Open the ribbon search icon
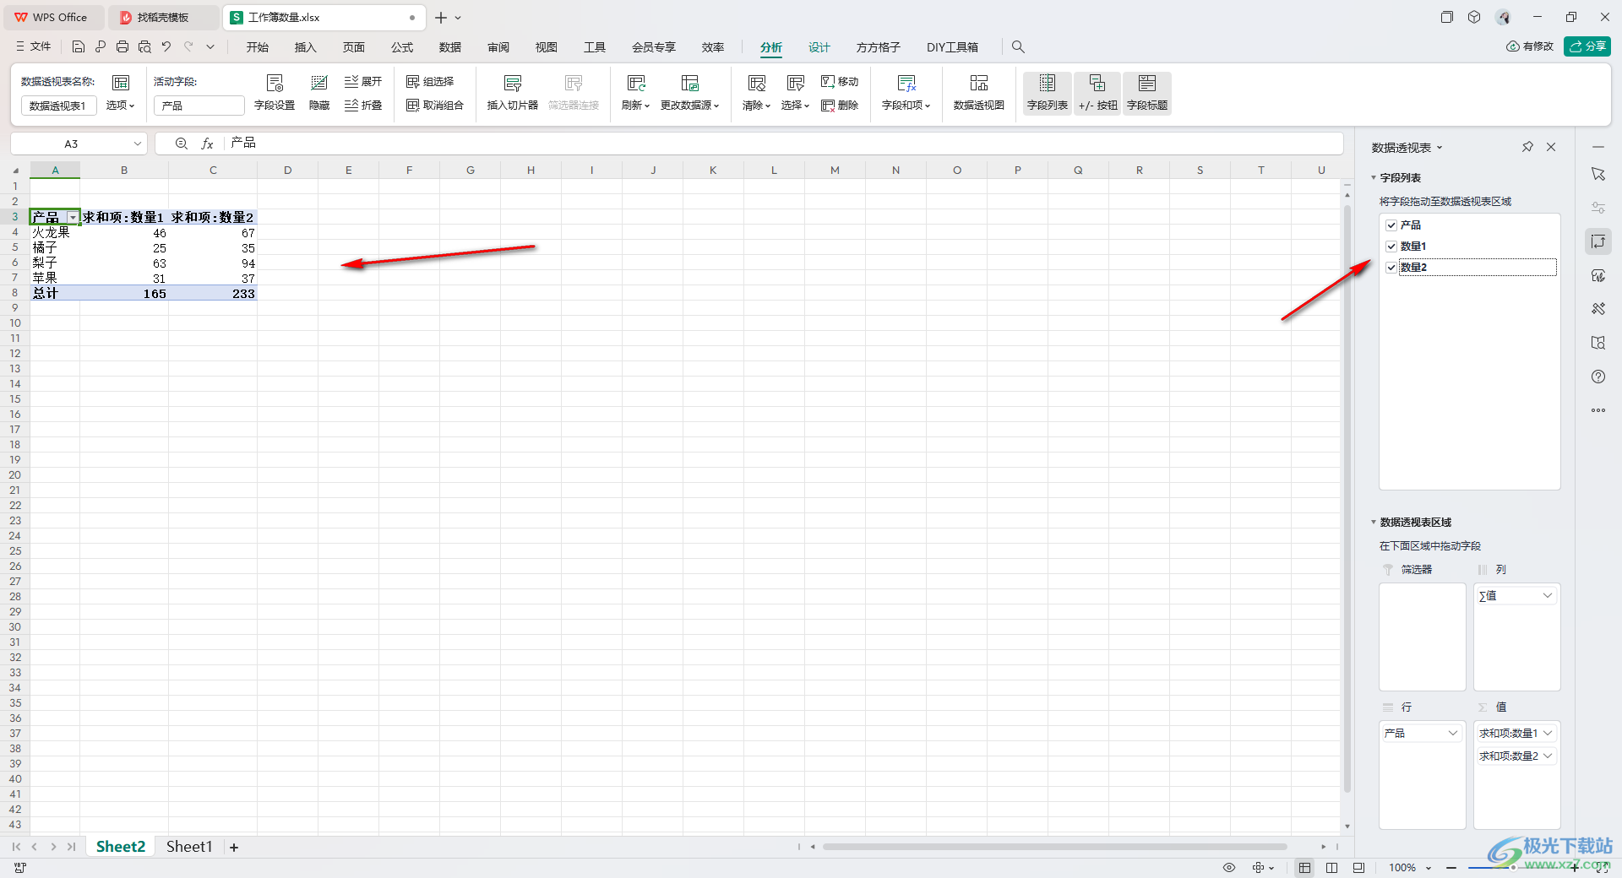 [1018, 47]
